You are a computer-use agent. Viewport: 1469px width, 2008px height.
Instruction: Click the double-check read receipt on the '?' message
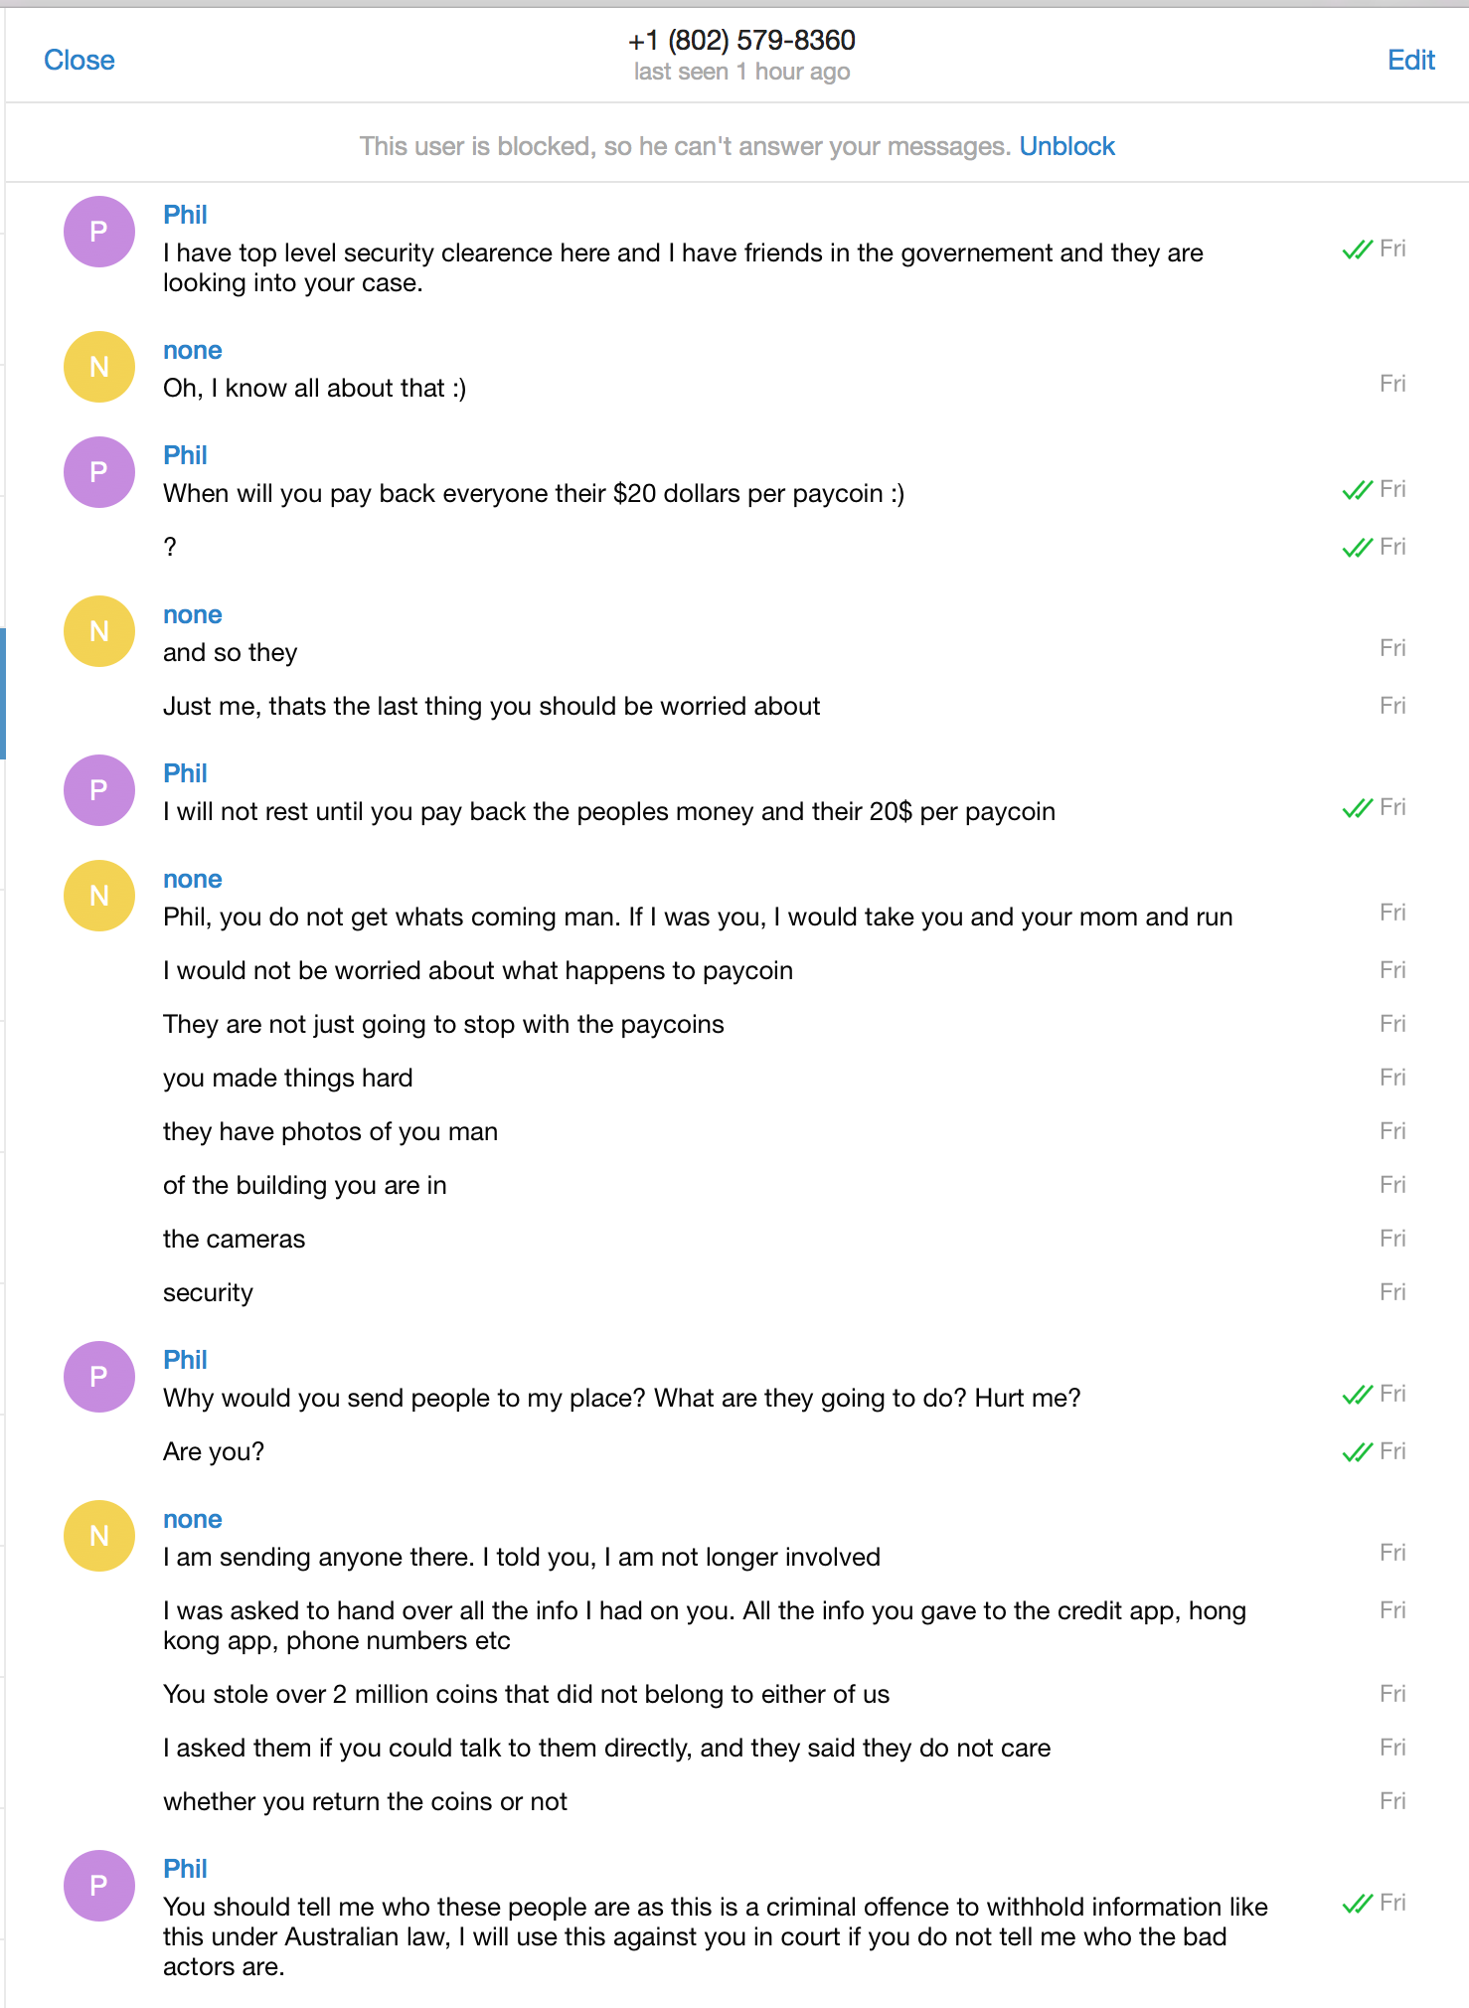[x=1357, y=548]
